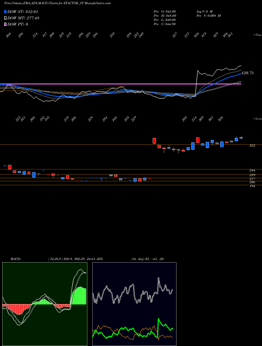Click the 217 price level label
Screen dimensions: 262x346
[x=252, y=179]
